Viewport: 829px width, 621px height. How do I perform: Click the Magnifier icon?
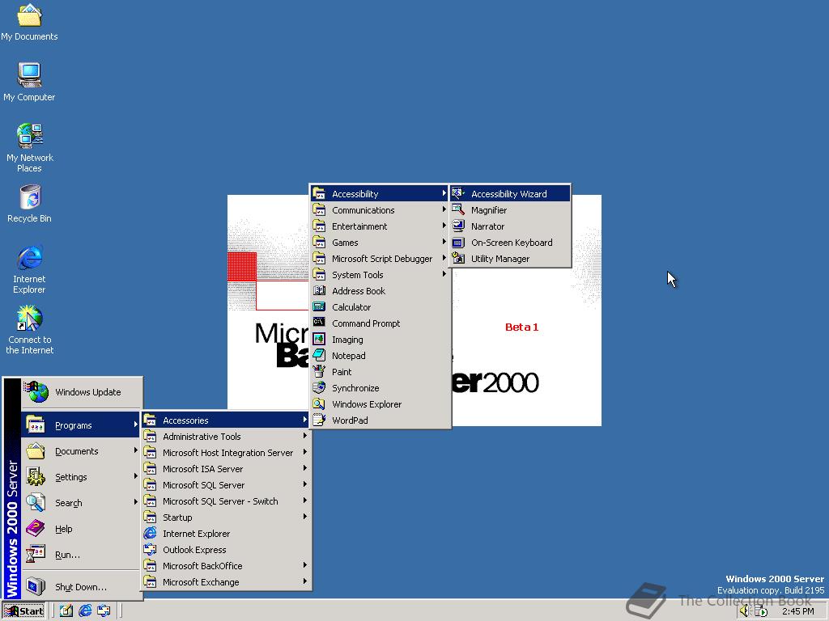point(458,209)
